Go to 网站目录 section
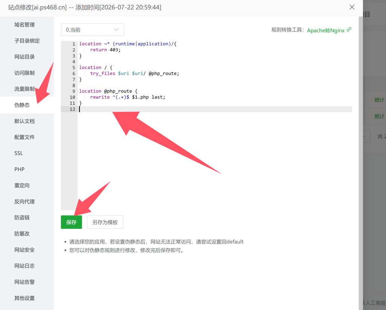The image size is (386, 310). pyautogui.click(x=25, y=57)
